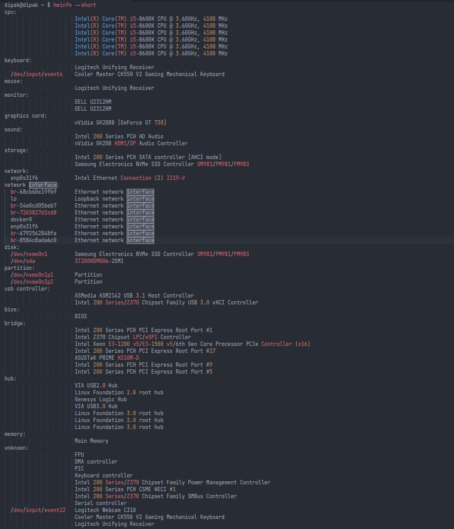Click 'Main Memory' entry

[91, 441]
